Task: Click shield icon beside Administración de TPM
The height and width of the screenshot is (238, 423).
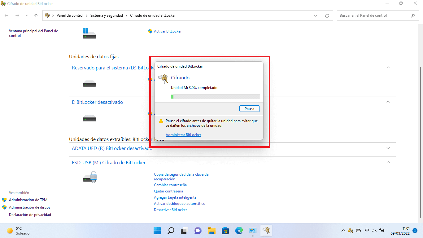Action: tap(4, 200)
